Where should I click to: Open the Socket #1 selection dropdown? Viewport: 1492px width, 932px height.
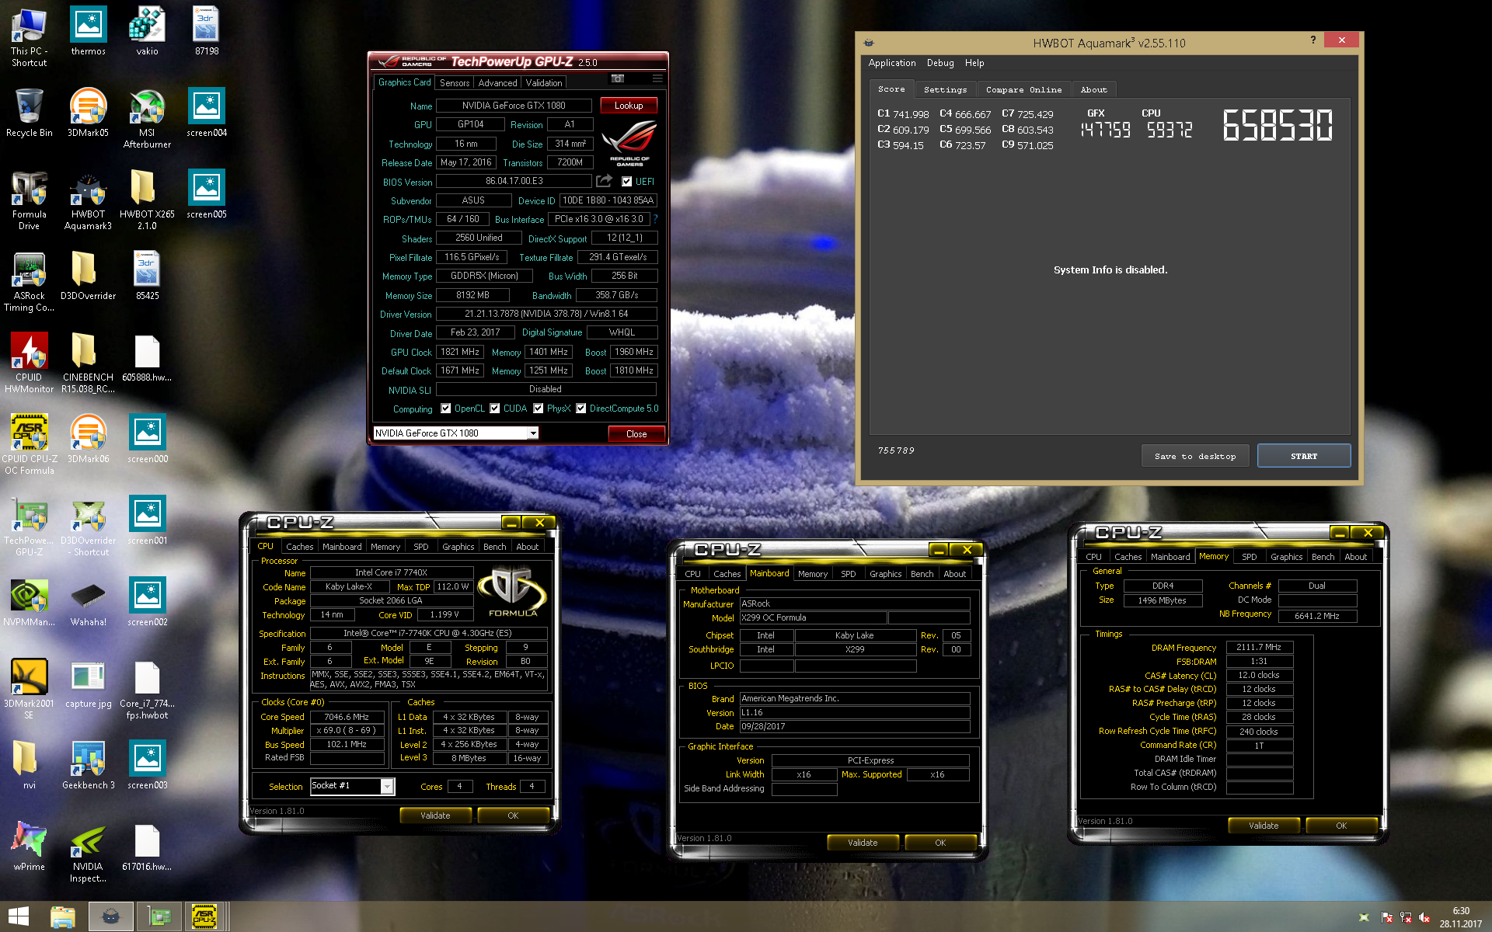point(352,786)
